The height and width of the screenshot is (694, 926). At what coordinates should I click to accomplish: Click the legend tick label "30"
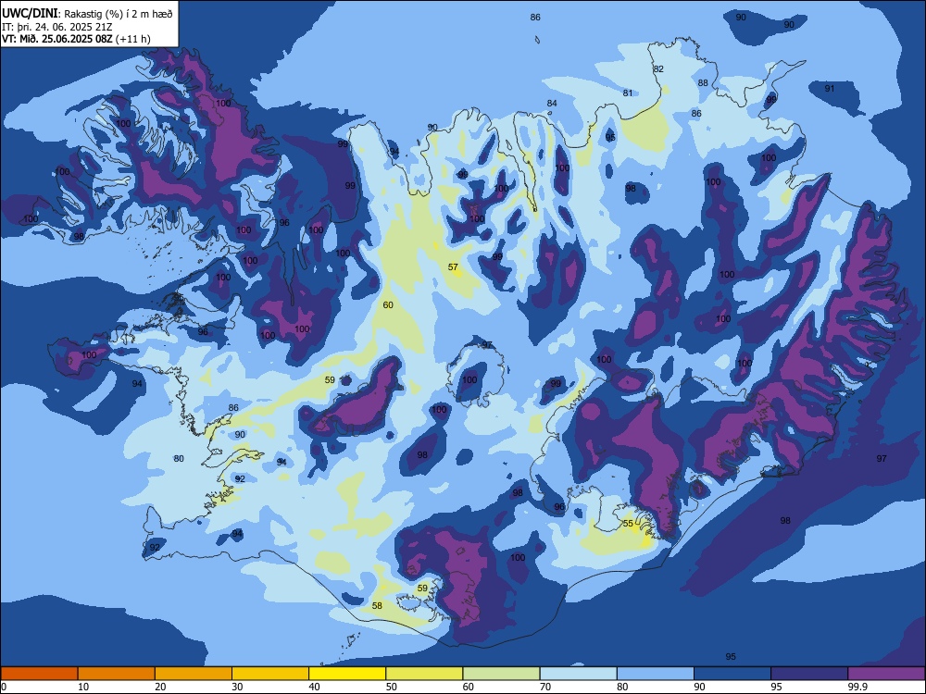237,687
